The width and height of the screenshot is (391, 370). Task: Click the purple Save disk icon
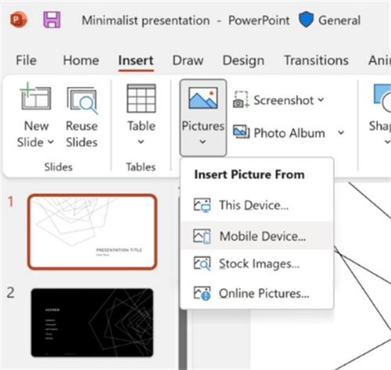tap(52, 20)
